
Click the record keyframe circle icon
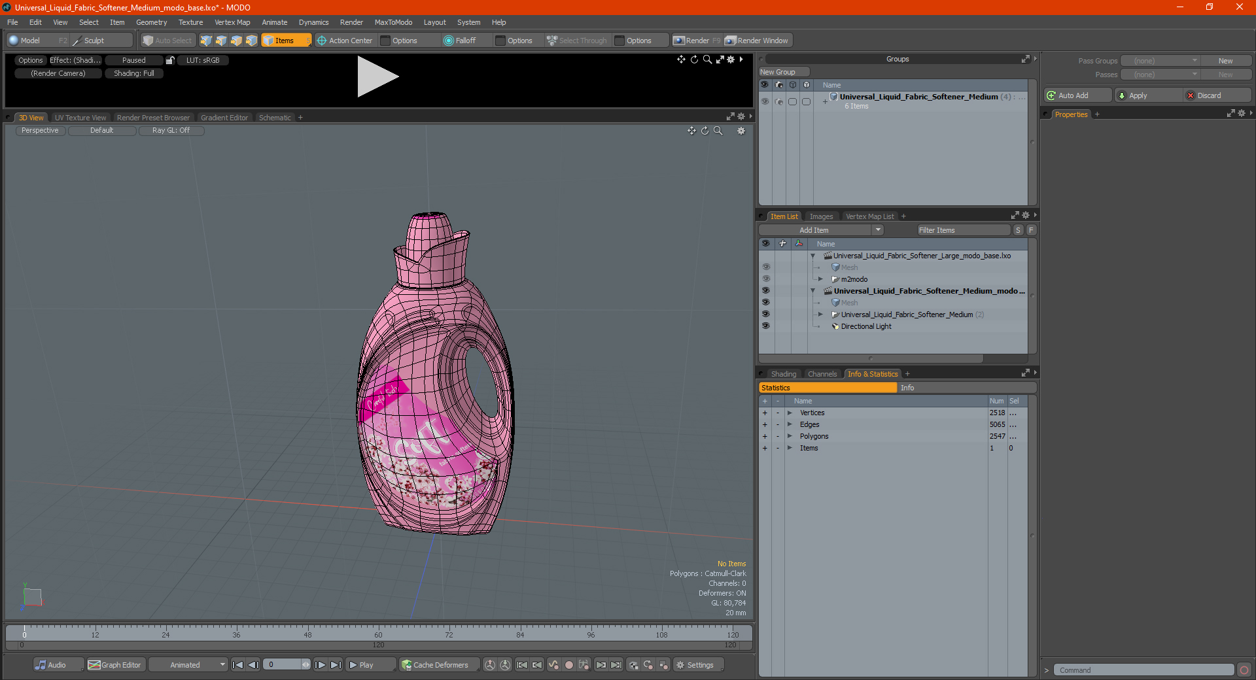(569, 665)
